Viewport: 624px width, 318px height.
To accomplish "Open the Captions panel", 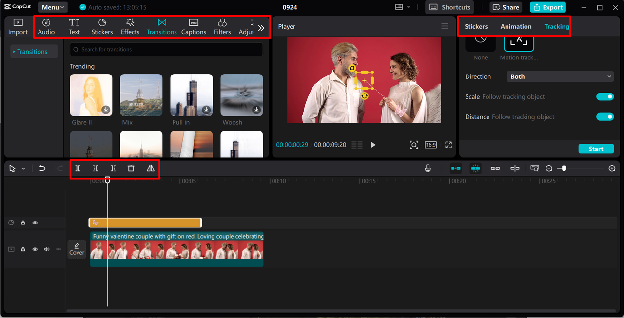I will pyautogui.click(x=194, y=27).
